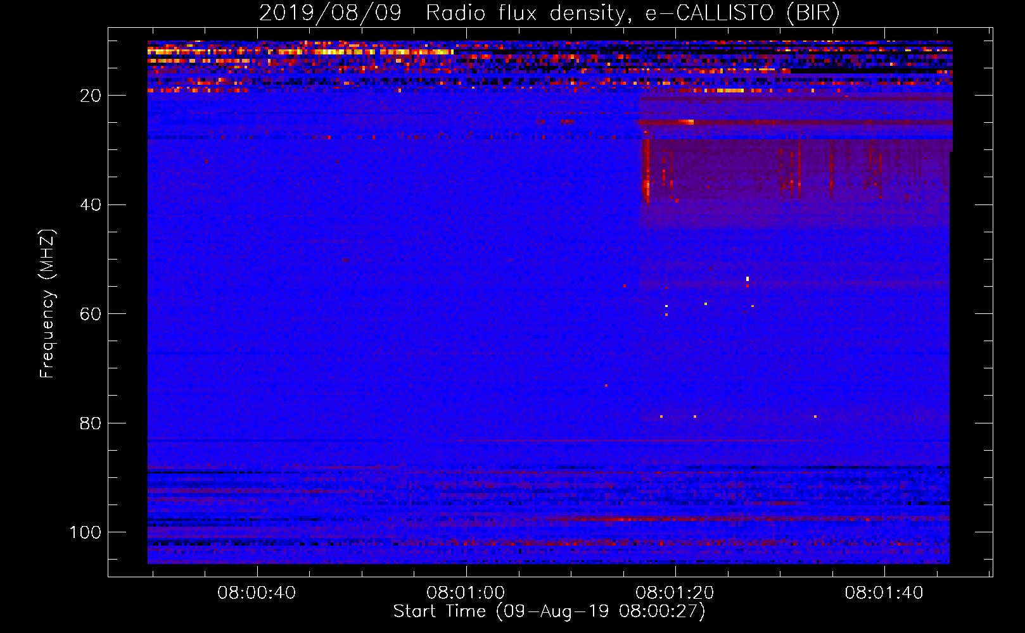Click the plot title 'Radio flux density, e-CALLISTO (BIR)'
1025x633 pixels.
pos(632,13)
